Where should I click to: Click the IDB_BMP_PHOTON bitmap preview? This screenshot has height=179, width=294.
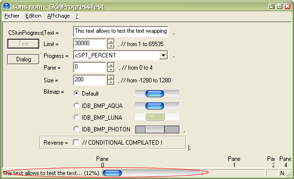click(157, 129)
